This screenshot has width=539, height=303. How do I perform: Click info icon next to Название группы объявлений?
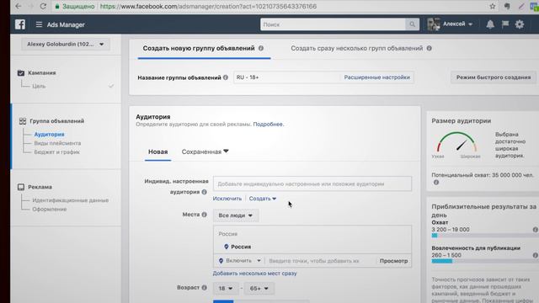click(226, 77)
